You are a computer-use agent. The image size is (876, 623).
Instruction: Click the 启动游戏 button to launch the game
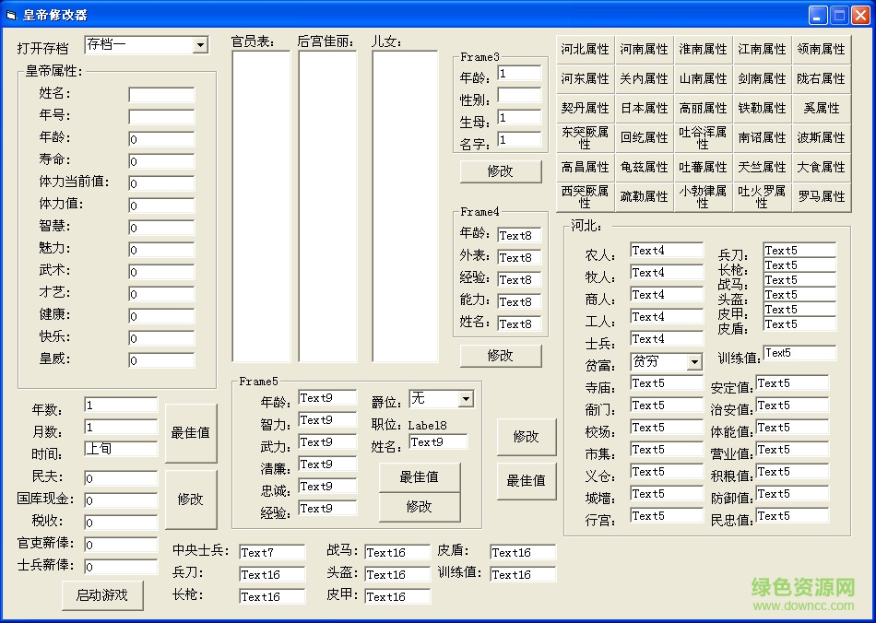point(101,594)
